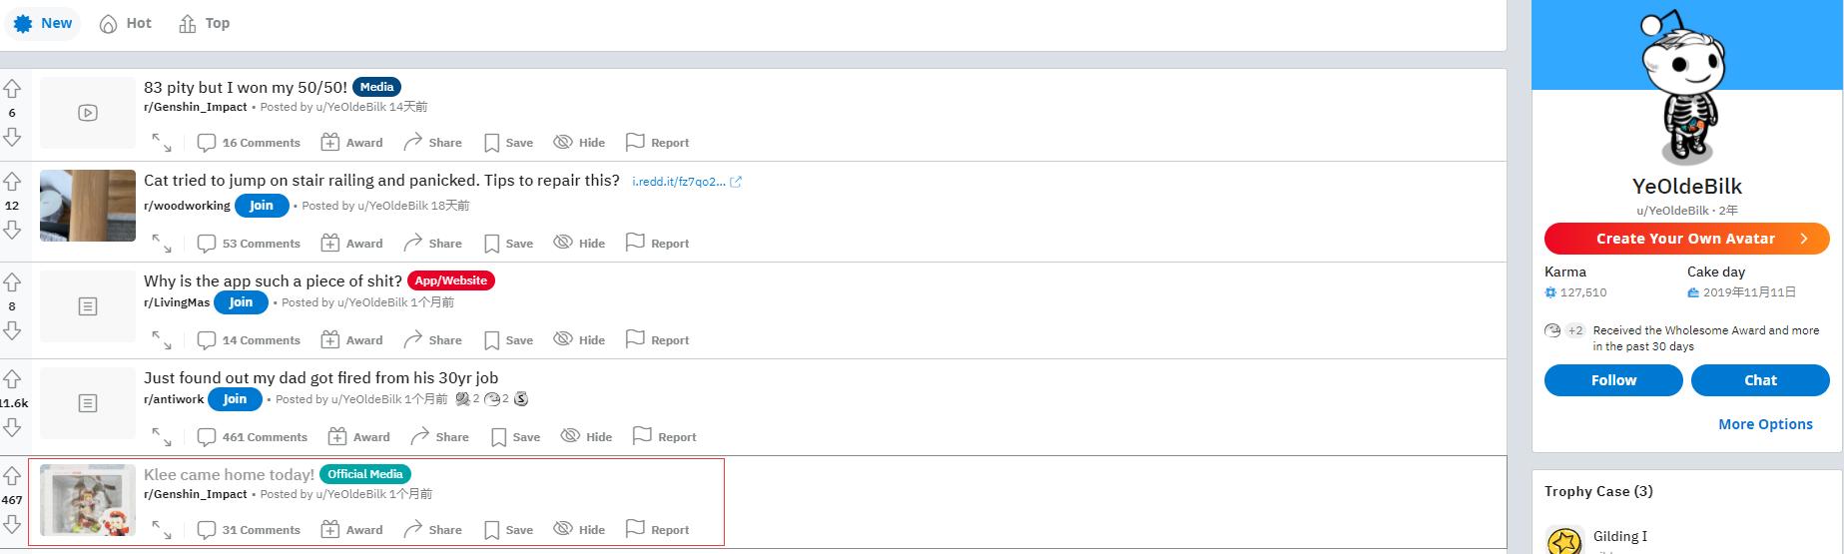Expand the "83 pity" post preview

pyautogui.click(x=162, y=143)
